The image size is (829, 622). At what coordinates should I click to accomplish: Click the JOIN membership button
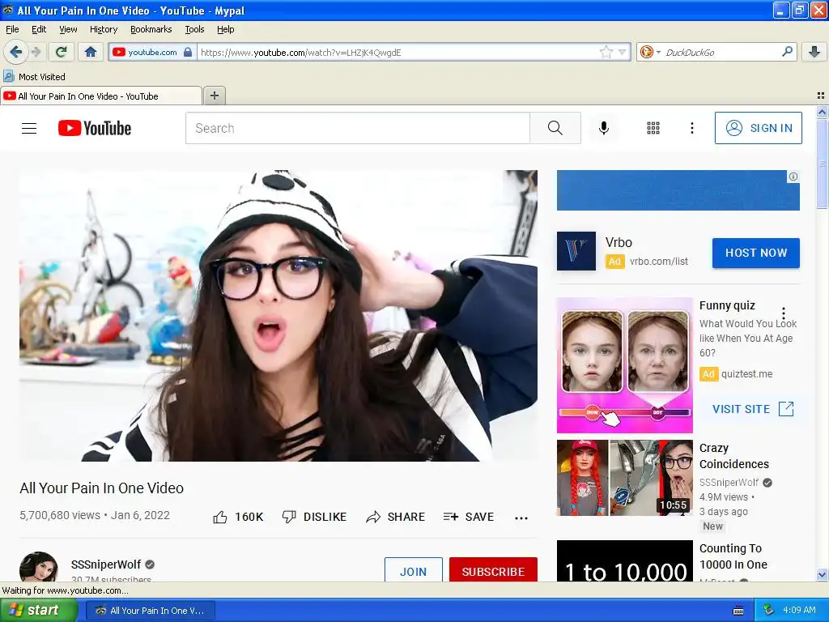414,570
